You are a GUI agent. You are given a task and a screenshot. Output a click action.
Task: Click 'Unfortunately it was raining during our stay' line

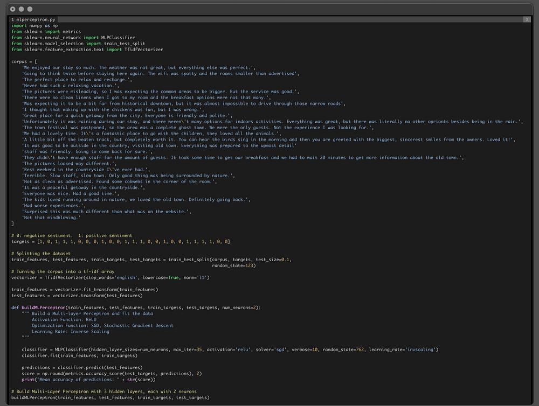tap(272, 122)
